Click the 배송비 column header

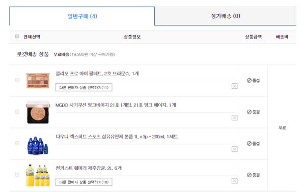point(282,37)
